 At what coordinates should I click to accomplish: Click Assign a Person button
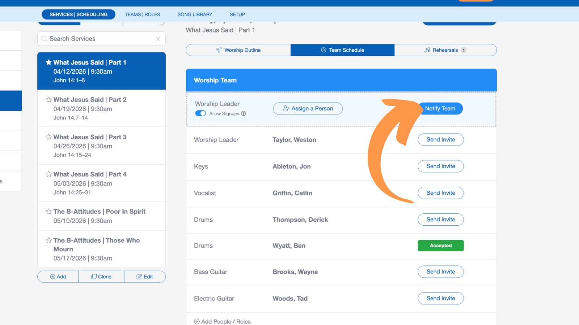(308, 109)
